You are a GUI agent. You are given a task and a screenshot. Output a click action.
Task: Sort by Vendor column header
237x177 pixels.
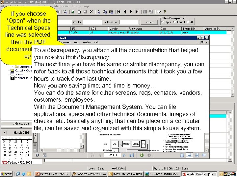click(118, 29)
